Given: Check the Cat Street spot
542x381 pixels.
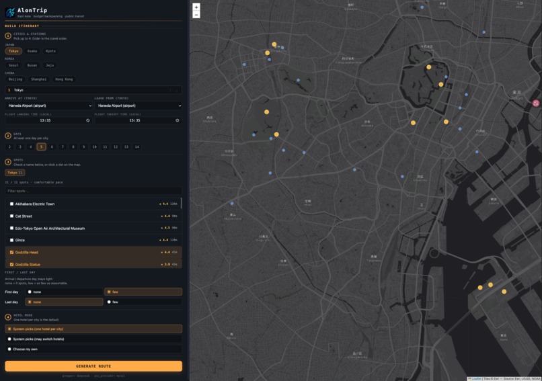Looking at the screenshot, I should tap(11, 216).
